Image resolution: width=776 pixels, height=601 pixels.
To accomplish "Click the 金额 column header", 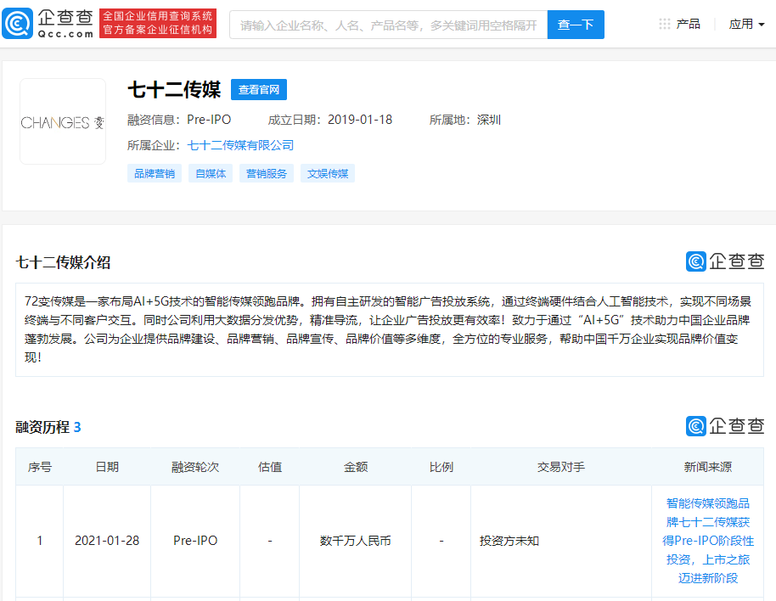I will tap(356, 467).
